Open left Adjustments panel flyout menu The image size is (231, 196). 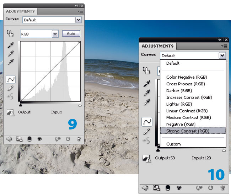pos(80,11)
